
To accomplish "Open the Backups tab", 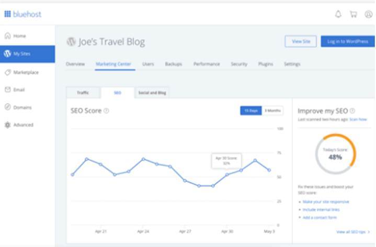I will [174, 64].
